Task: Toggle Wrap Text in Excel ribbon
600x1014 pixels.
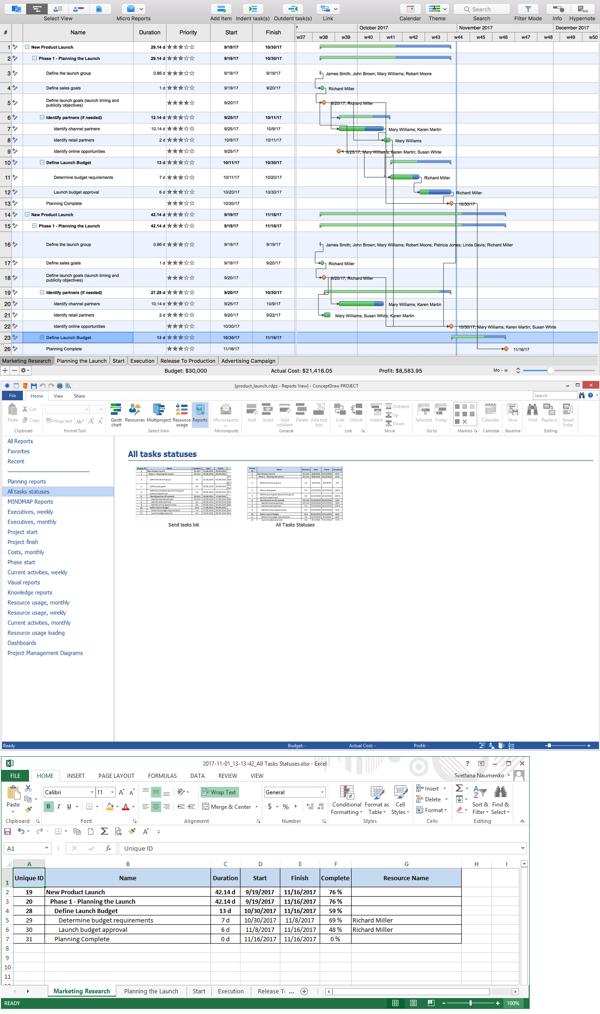Action: (x=219, y=792)
